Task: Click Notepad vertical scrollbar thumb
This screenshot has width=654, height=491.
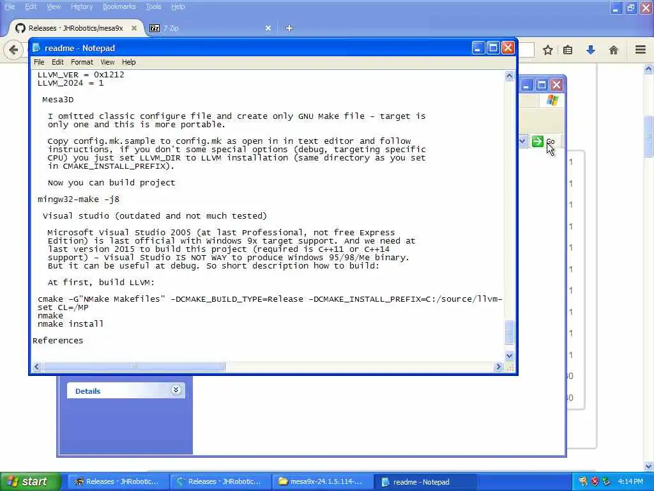Action: (x=509, y=332)
